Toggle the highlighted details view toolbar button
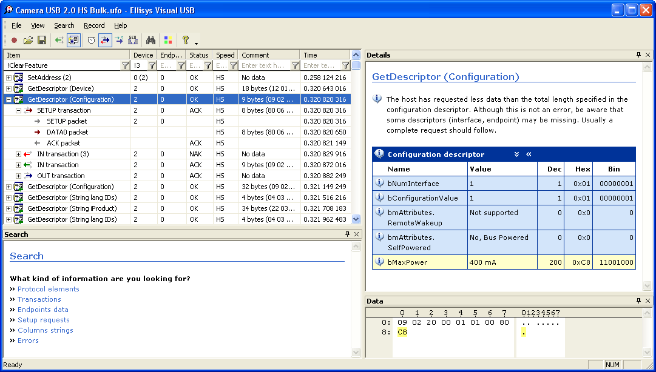656x372 pixels. 74,41
